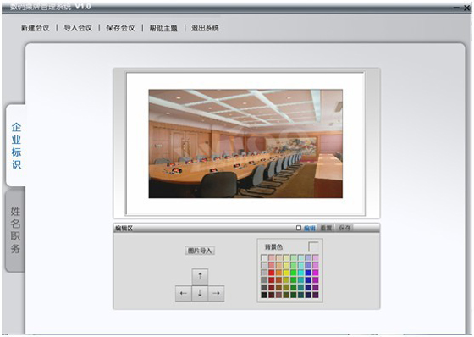The height and width of the screenshot is (337, 474).
Task: Open the 新建会议 menu item
Action: click(35, 28)
